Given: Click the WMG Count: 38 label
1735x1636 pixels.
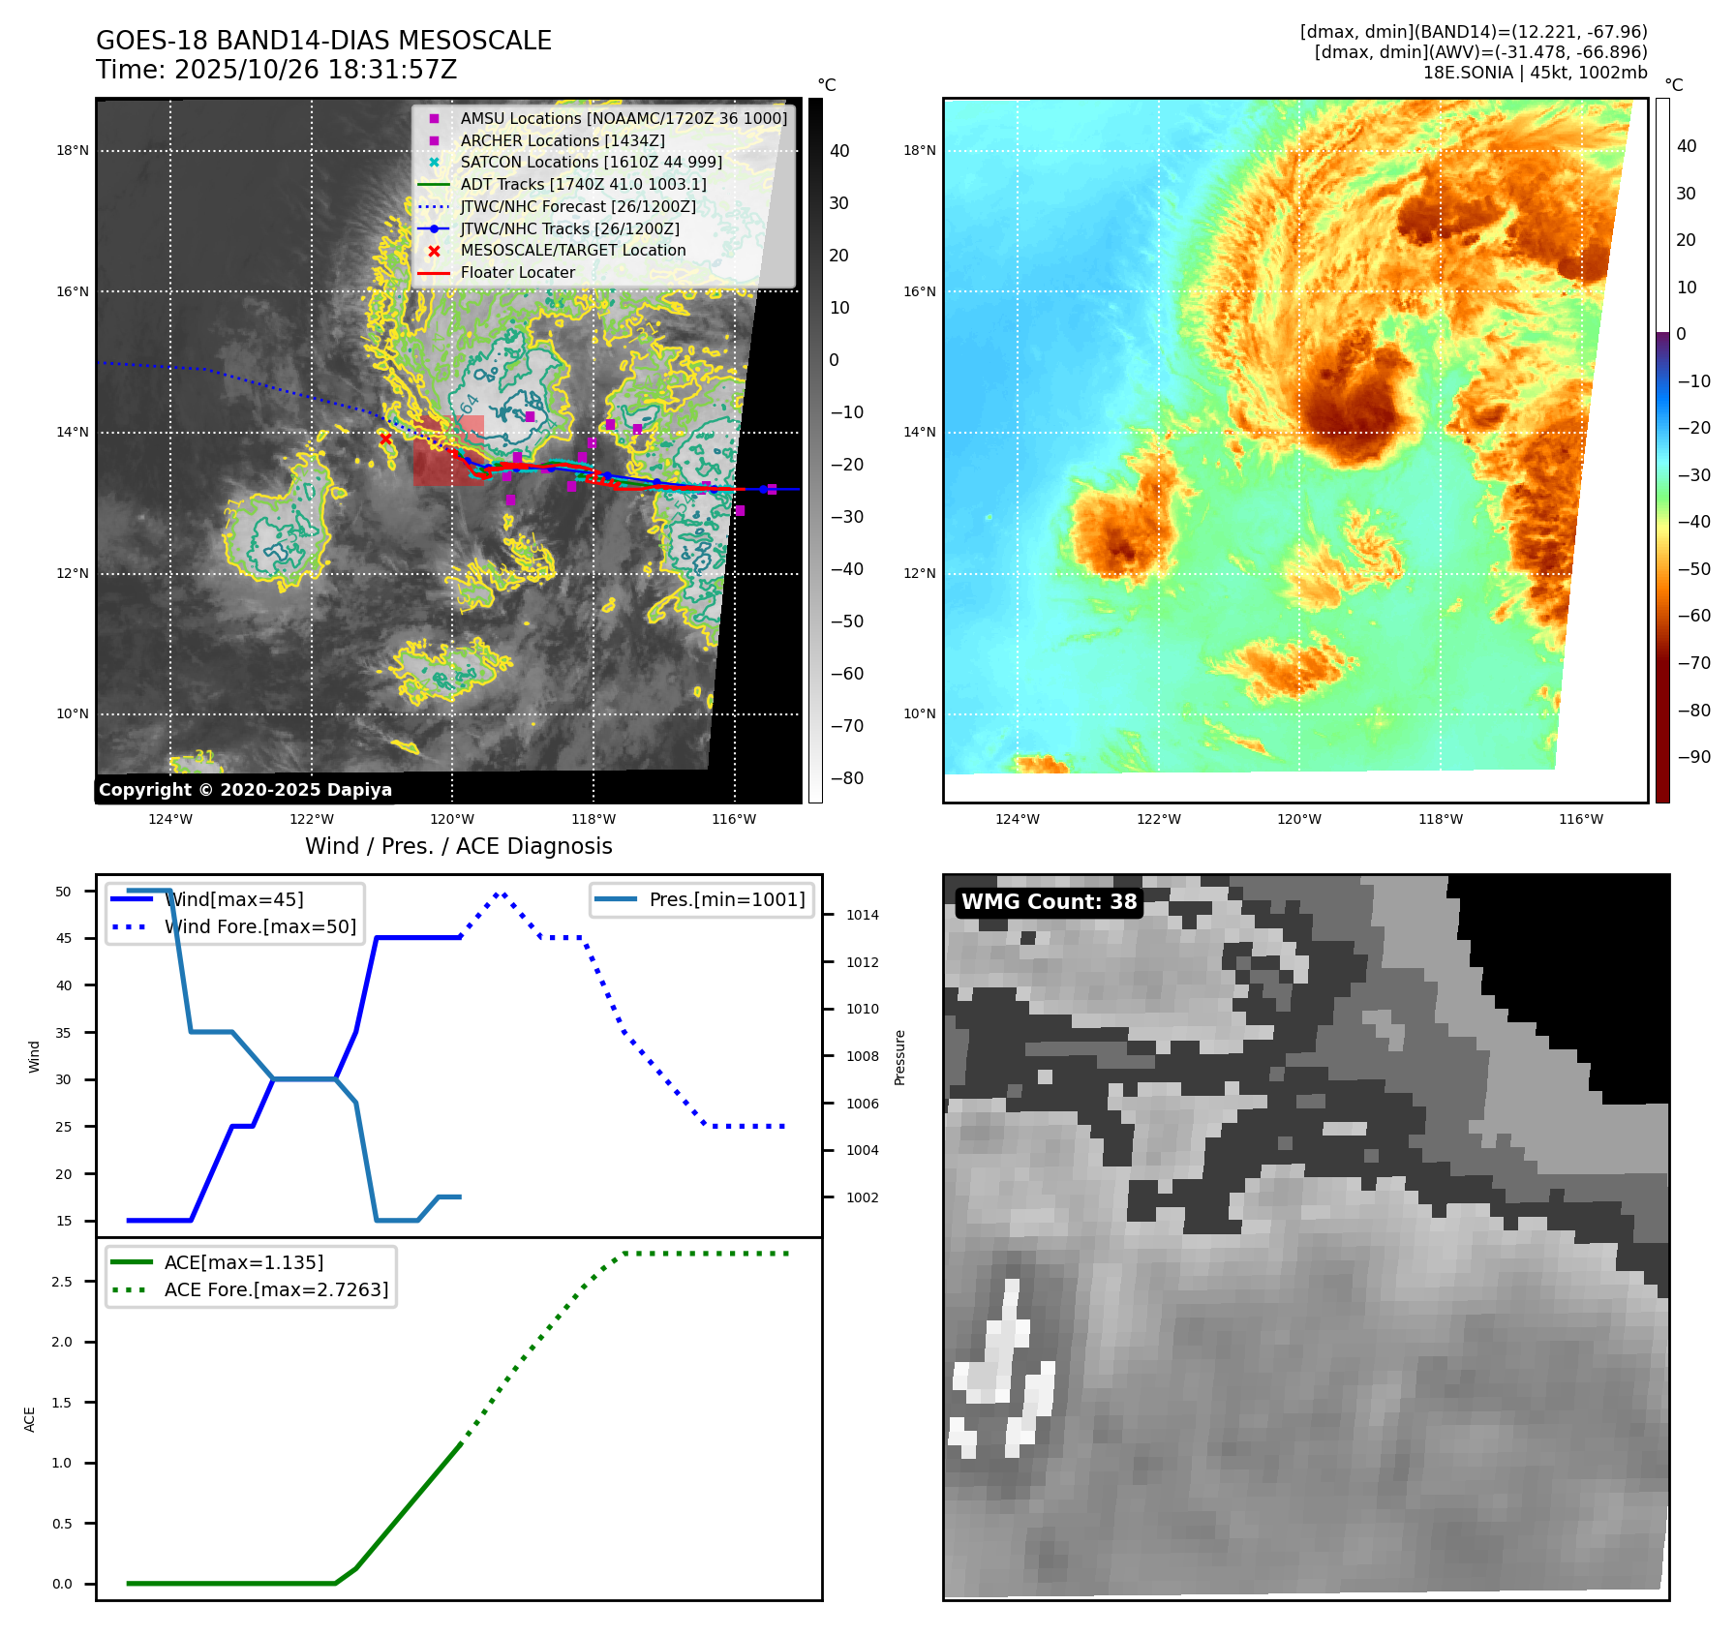Looking at the screenshot, I should click(1049, 902).
